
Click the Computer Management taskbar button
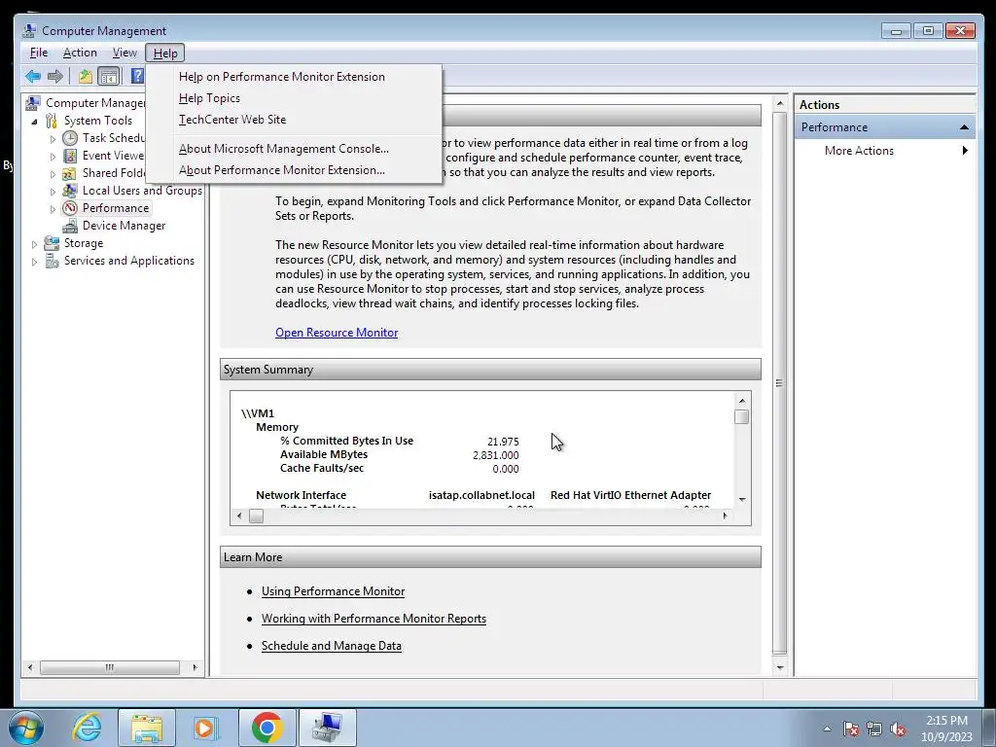click(x=327, y=728)
